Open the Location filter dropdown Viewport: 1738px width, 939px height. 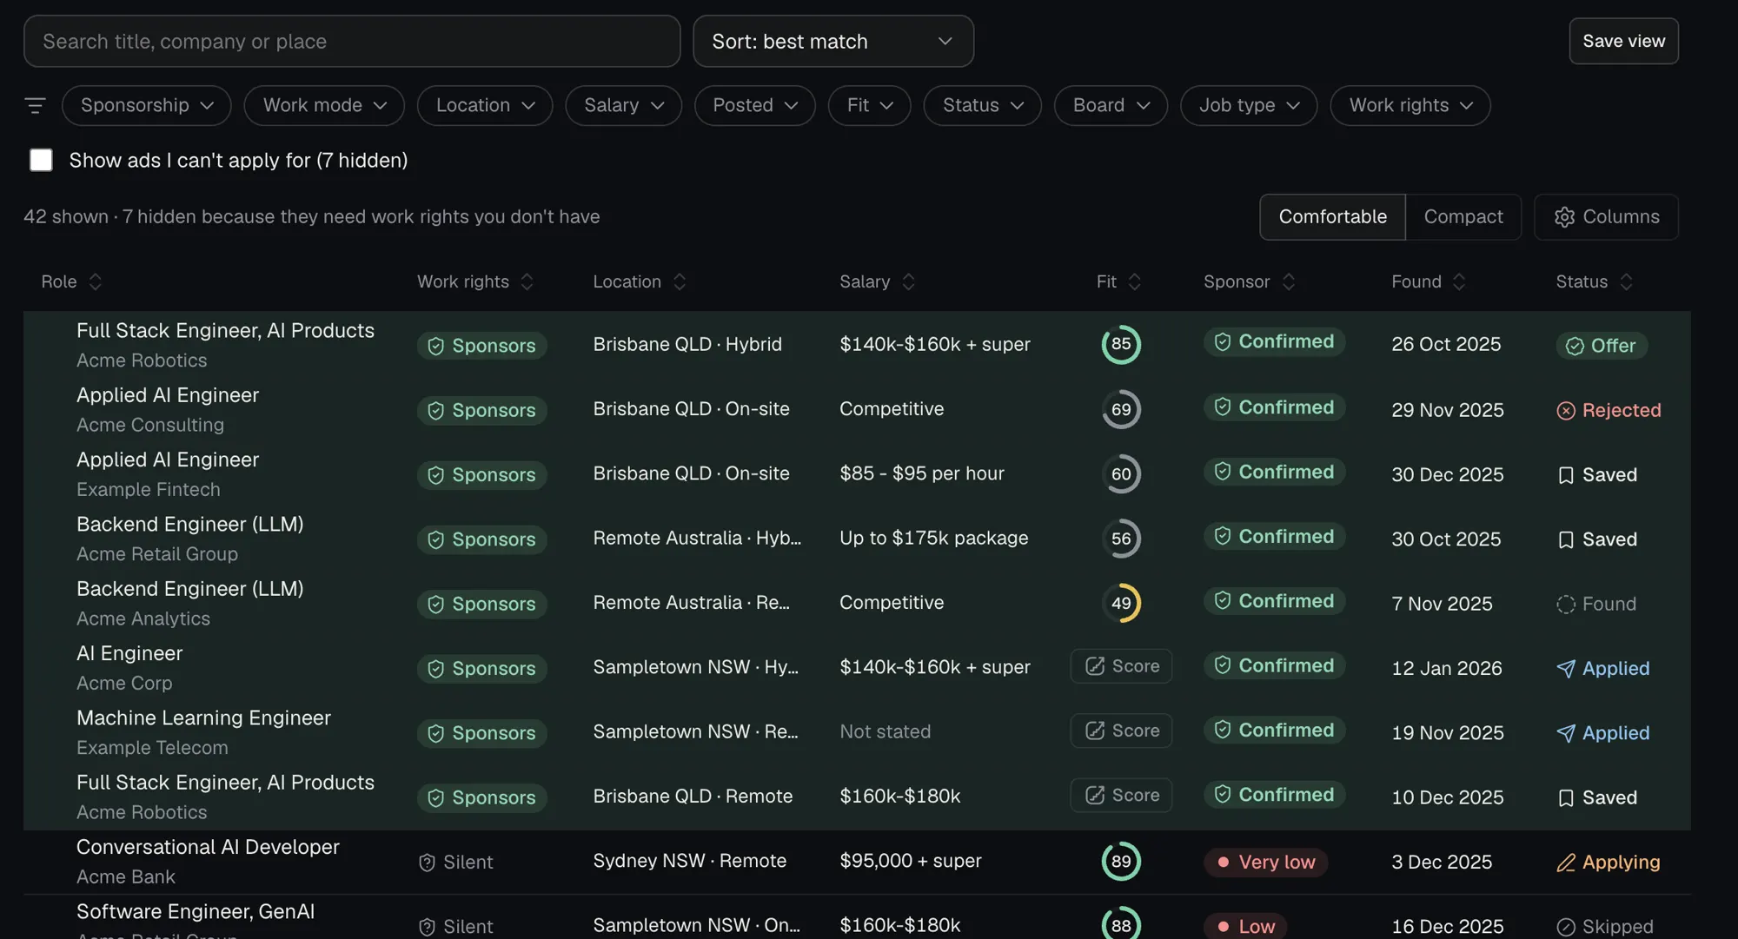(x=485, y=105)
